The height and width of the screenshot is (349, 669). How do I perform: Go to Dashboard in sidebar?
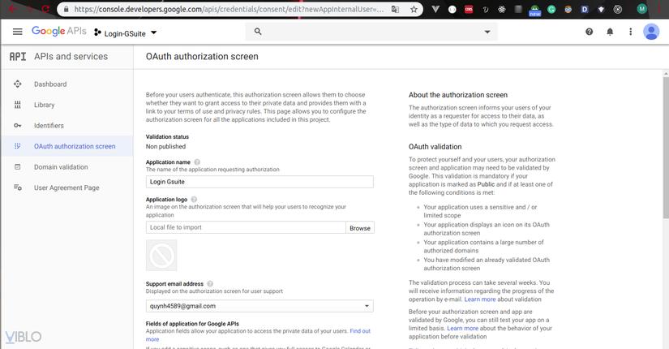click(x=50, y=84)
